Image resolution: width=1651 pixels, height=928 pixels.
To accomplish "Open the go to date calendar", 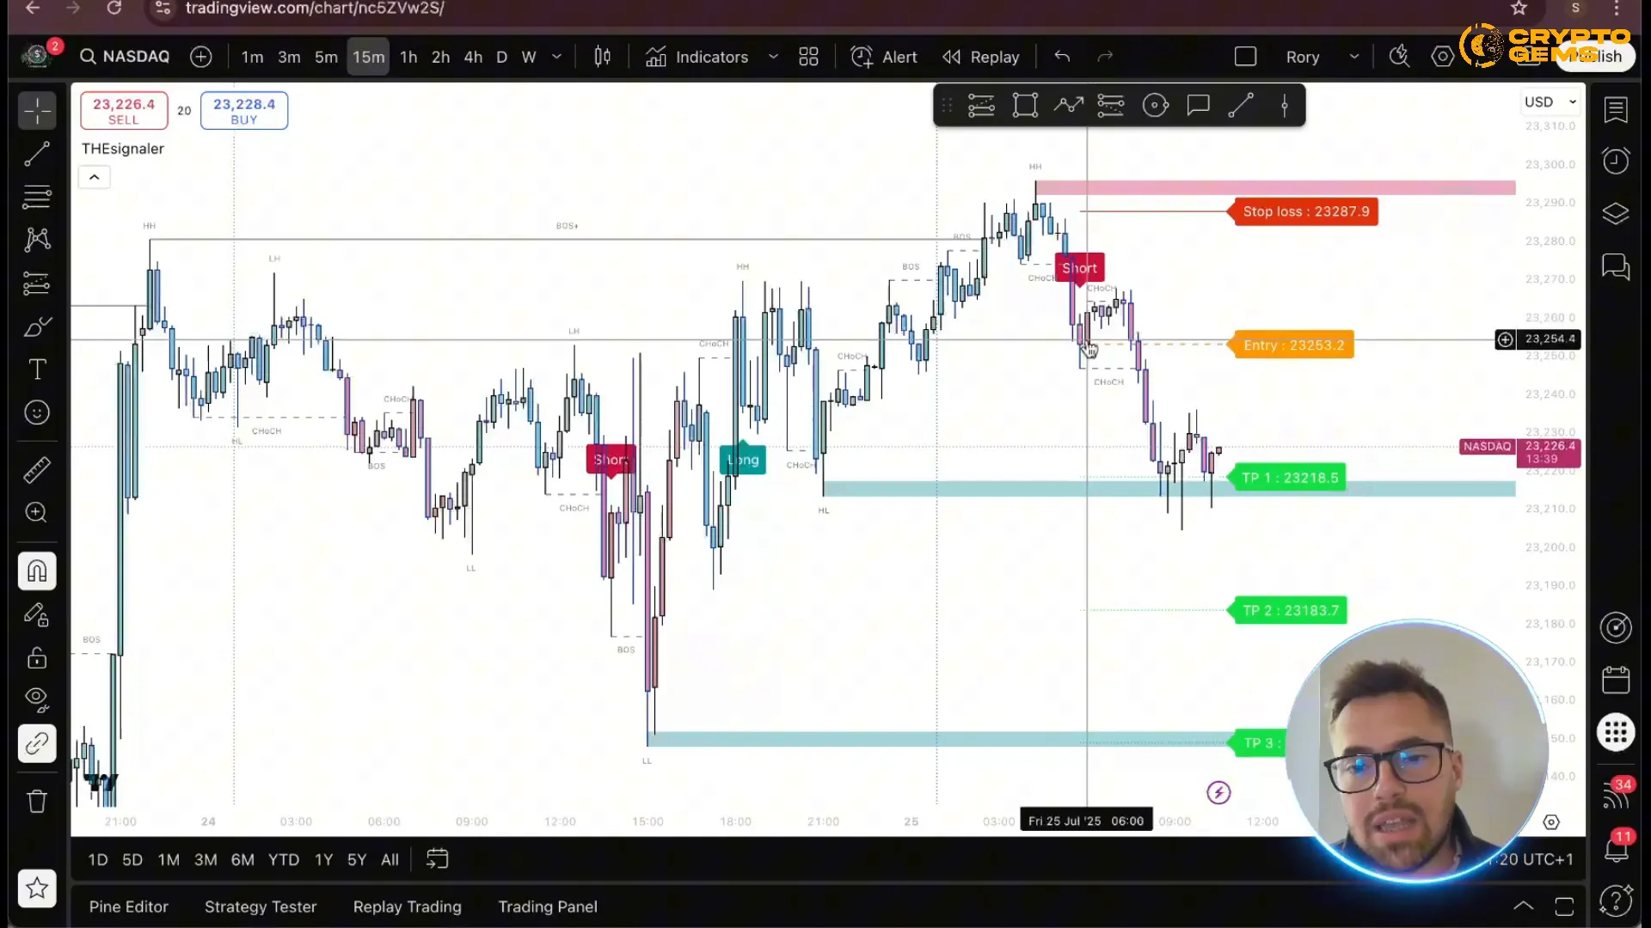I will pos(437,860).
